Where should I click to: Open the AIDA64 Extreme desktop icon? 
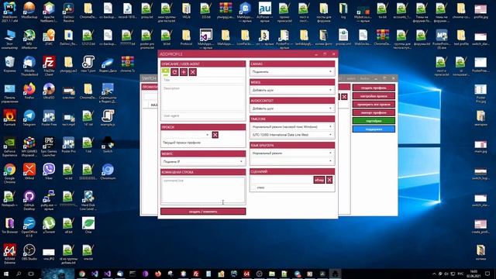point(9,254)
